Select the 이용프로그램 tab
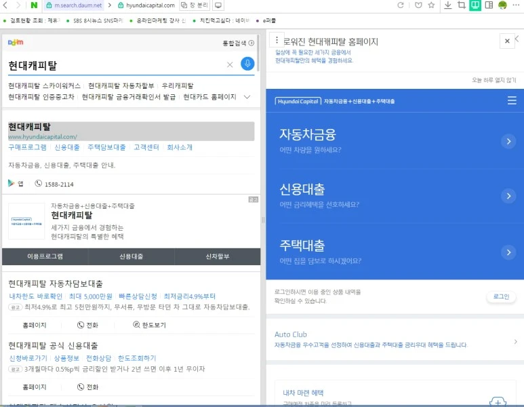This screenshot has width=524, height=407. click(45, 256)
